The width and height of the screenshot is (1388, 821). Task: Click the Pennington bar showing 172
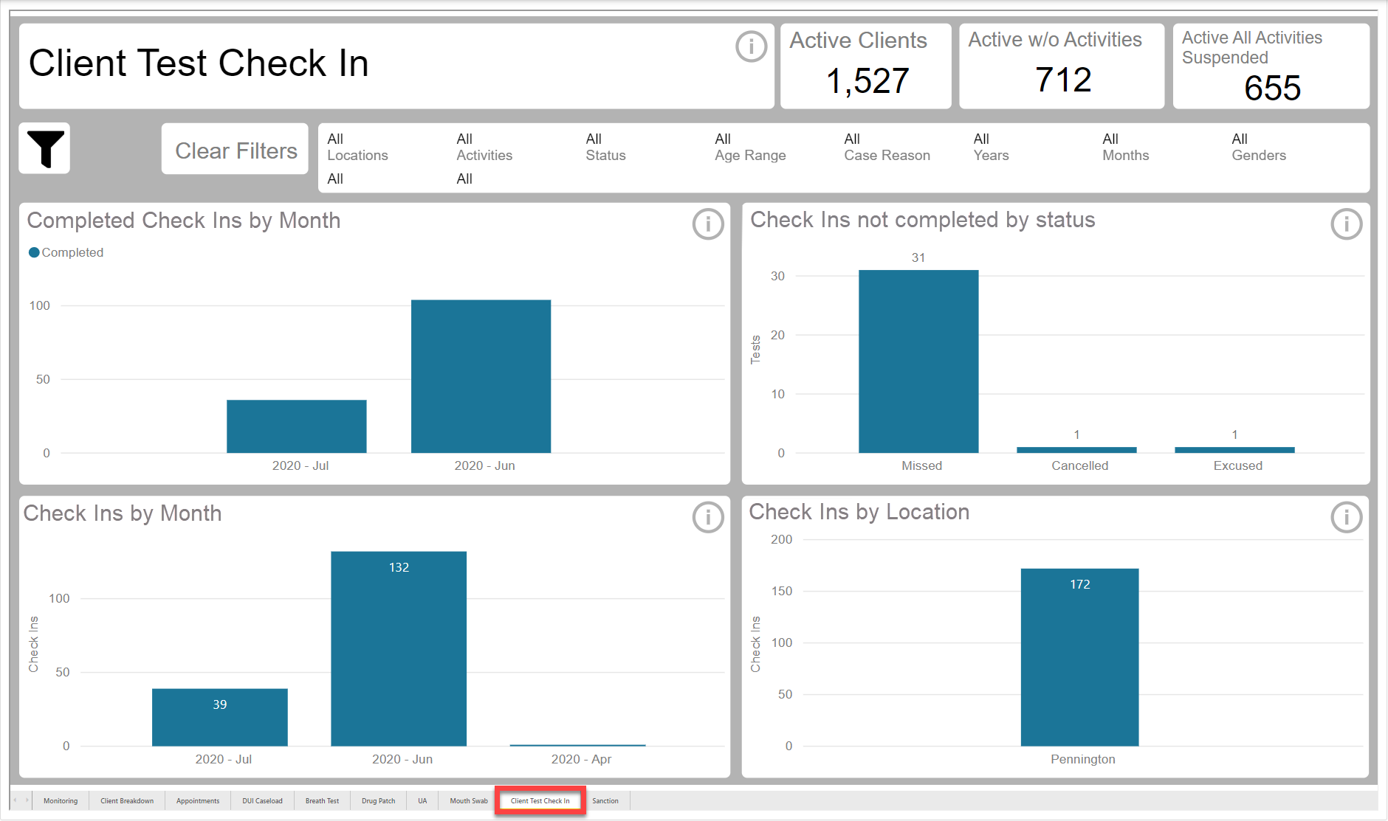(x=1079, y=657)
